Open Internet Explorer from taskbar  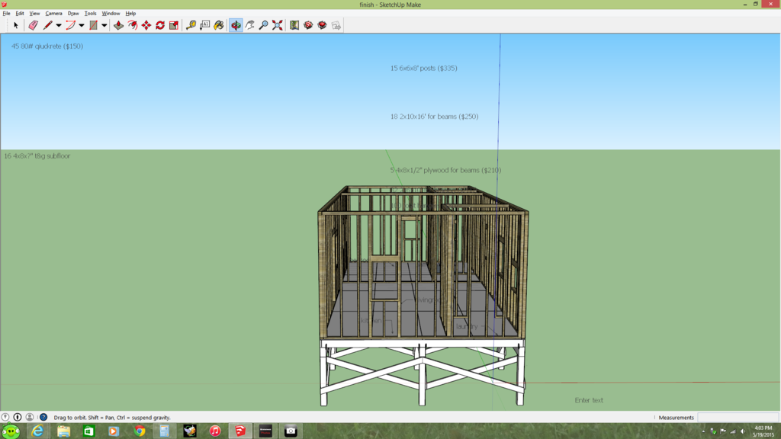(x=38, y=431)
